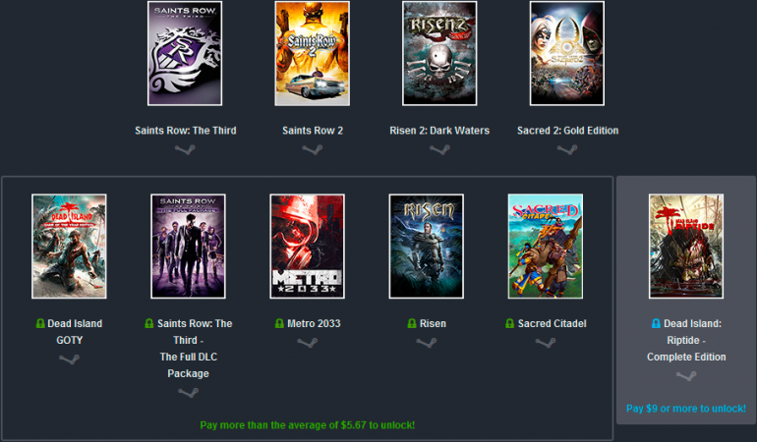Select the Sacred 2: Gold Edition title
The image size is (757, 442).
click(x=568, y=131)
